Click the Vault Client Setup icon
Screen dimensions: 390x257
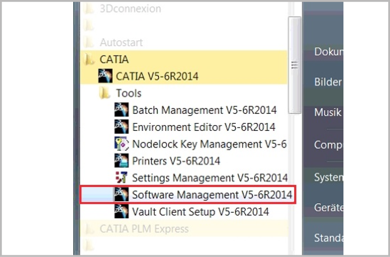tap(121, 211)
